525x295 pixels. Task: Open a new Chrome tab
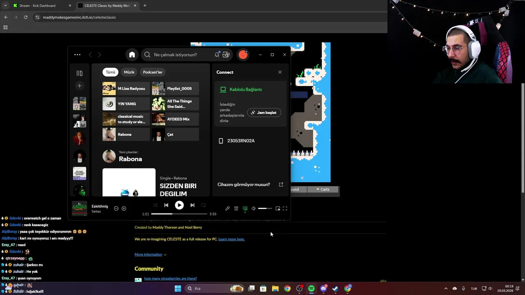[x=145, y=6]
